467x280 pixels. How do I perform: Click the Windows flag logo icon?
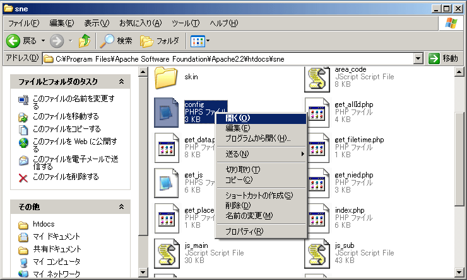click(451, 23)
